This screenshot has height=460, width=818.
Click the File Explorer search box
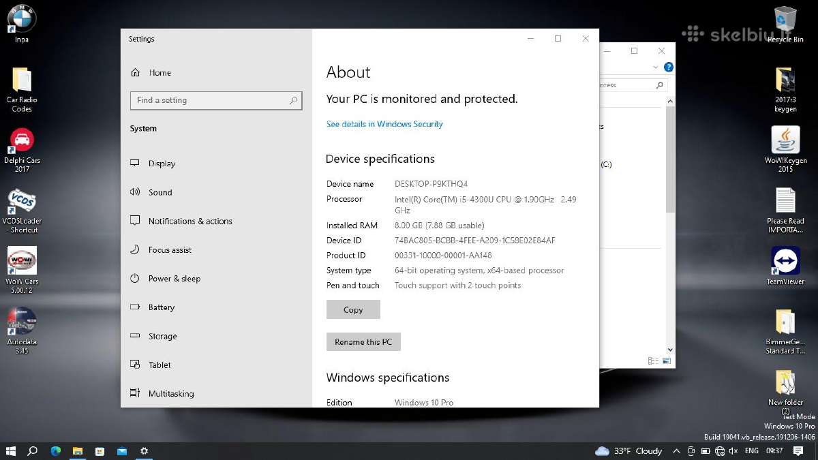coord(633,85)
